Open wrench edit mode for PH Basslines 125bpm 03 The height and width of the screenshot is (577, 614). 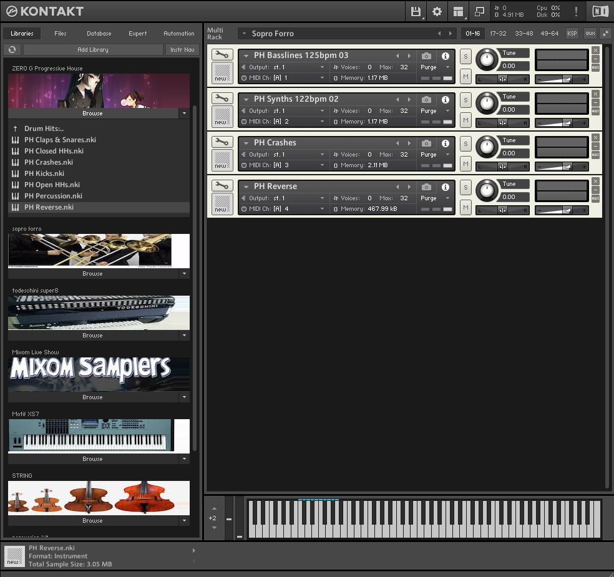(222, 54)
